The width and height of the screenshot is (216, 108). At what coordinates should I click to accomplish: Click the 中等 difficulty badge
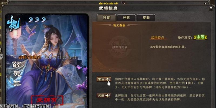[200, 37]
